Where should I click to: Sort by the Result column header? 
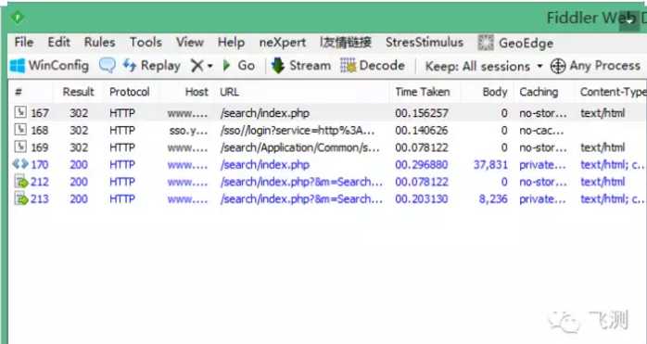coord(79,92)
